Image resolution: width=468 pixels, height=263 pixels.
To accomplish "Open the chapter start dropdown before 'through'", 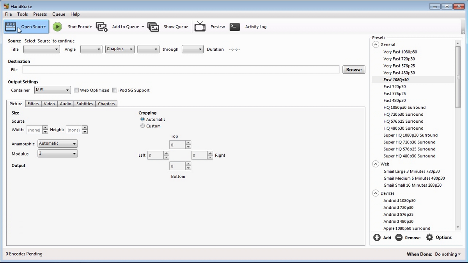I will click(148, 49).
